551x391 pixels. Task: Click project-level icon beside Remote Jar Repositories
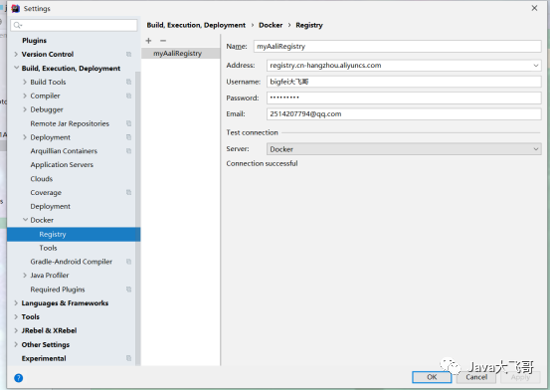pos(128,123)
